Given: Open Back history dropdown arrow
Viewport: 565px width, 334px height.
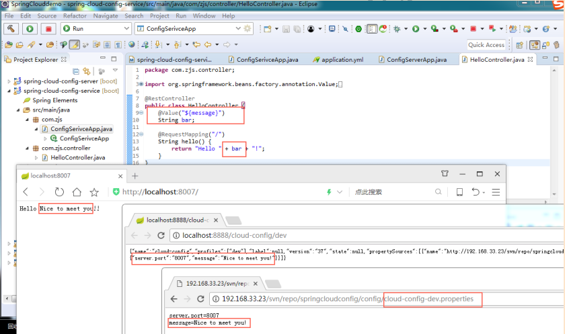Looking at the screenshot, I should (217, 44).
